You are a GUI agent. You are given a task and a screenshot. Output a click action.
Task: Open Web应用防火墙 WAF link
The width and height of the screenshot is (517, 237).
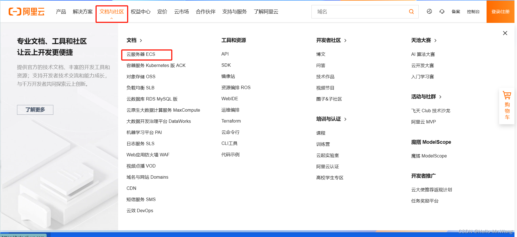(148, 155)
